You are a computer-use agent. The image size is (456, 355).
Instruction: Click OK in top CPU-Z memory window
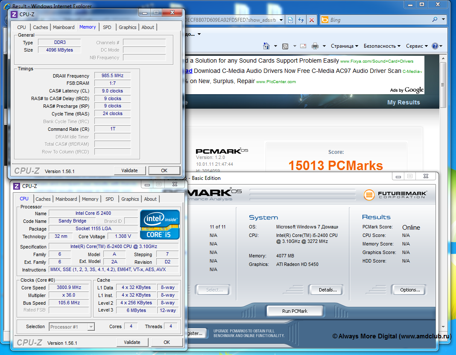pyautogui.click(x=164, y=170)
